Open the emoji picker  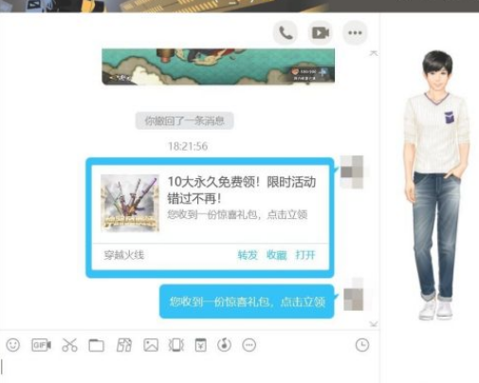coord(13,345)
